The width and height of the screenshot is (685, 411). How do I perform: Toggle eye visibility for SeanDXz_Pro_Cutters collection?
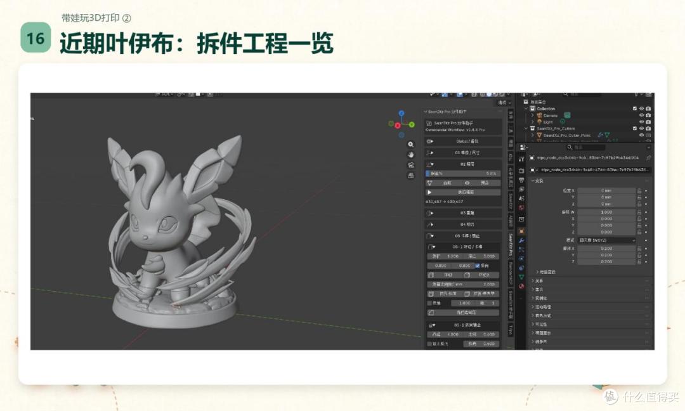[x=641, y=128]
